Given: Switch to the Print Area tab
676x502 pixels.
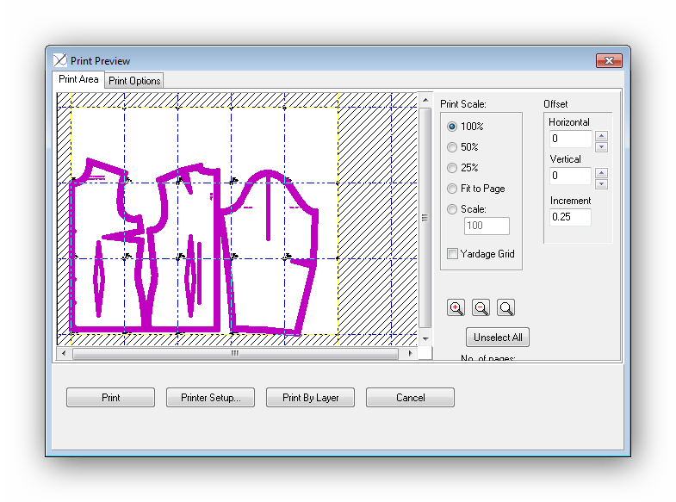Looking at the screenshot, I should pos(78,80).
